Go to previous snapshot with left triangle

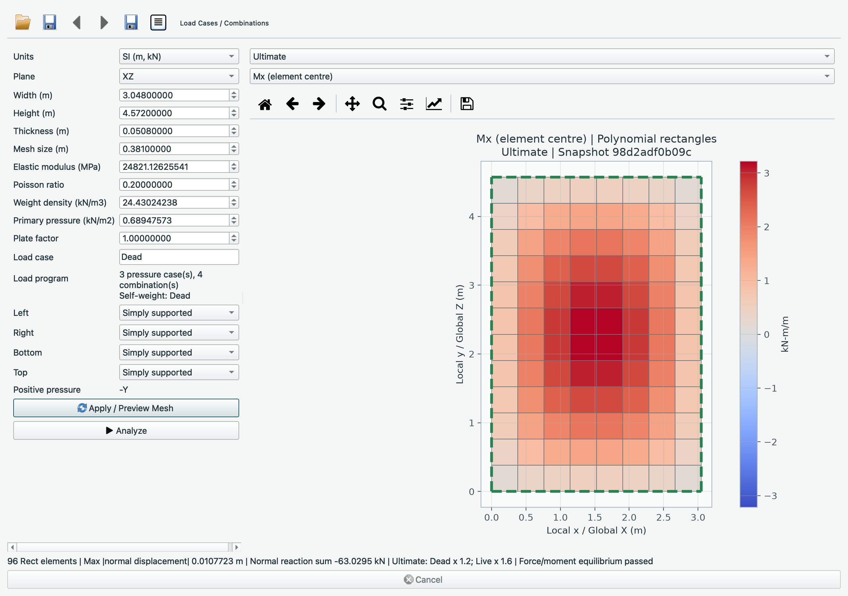pyautogui.click(x=77, y=23)
